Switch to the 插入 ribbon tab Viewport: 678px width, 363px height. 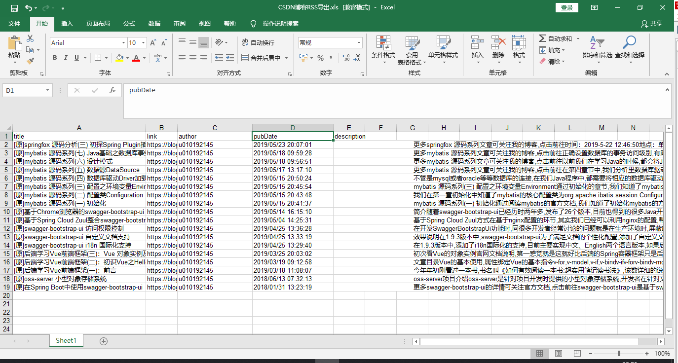tap(67, 23)
